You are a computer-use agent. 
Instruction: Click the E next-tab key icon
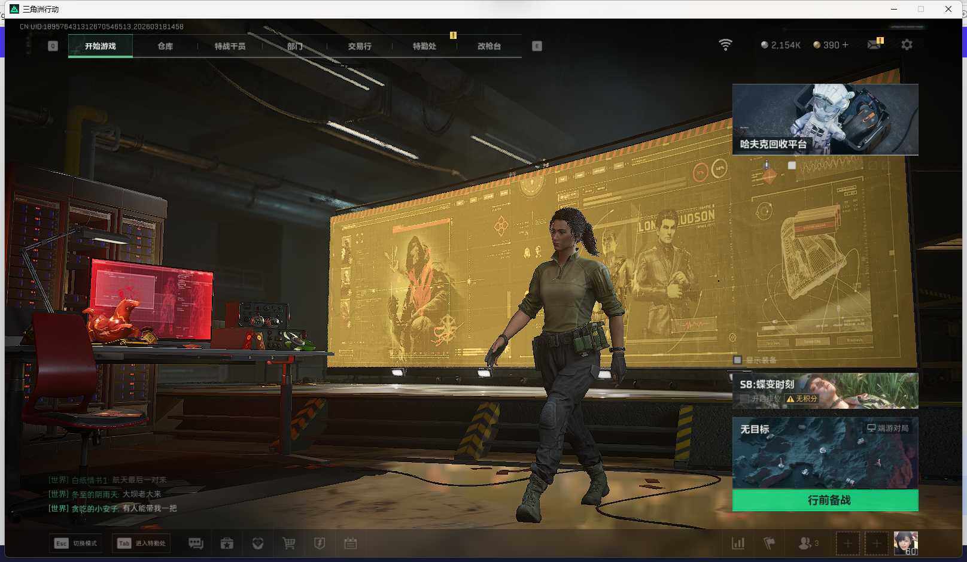coord(537,46)
